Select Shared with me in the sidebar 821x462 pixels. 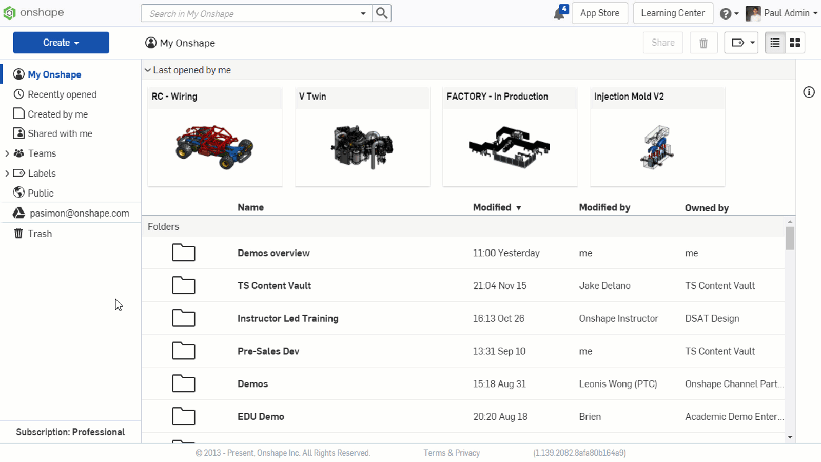point(60,133)
